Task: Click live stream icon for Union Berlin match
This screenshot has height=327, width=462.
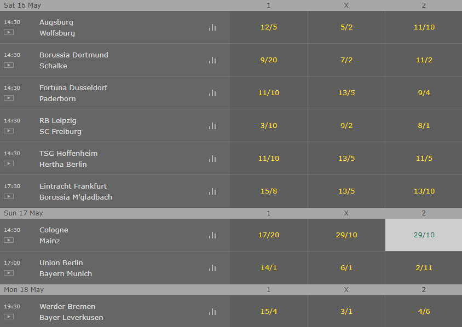Action: pyautogui.click(x=9, y=273)
